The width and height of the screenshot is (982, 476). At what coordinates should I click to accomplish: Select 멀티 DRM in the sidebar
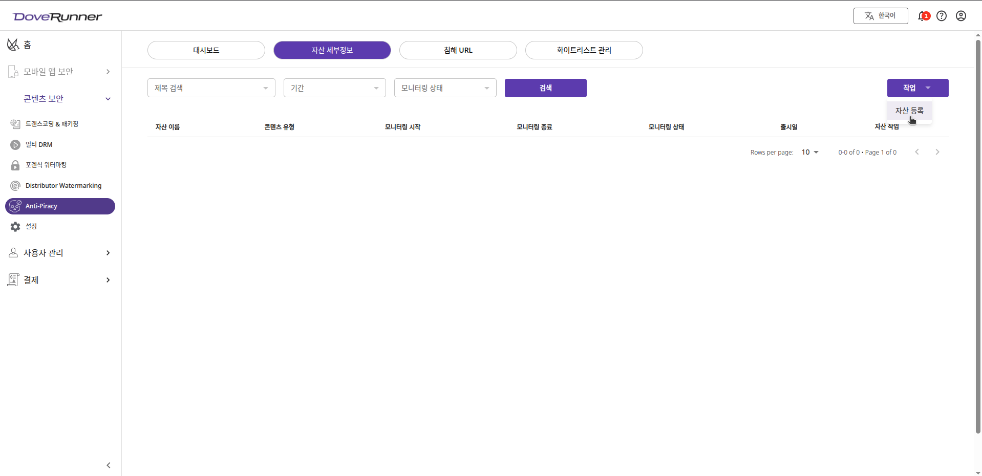pyautogui.click(x=38, y=144)
